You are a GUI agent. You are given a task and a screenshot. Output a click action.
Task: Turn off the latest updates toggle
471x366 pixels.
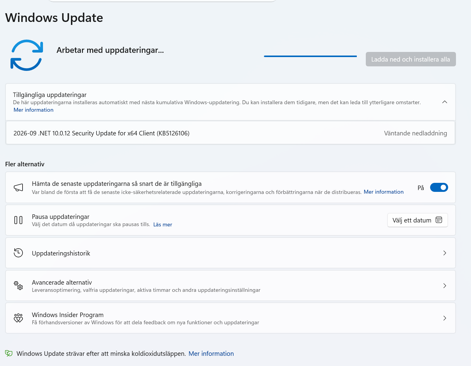(x=439, y=187)
